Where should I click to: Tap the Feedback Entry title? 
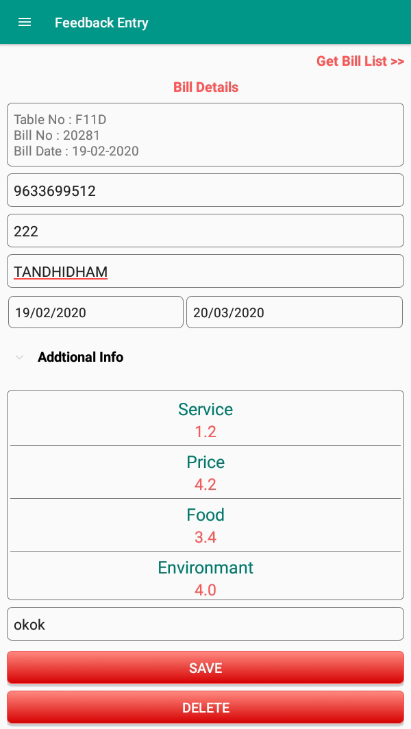(x=101, y=23)
